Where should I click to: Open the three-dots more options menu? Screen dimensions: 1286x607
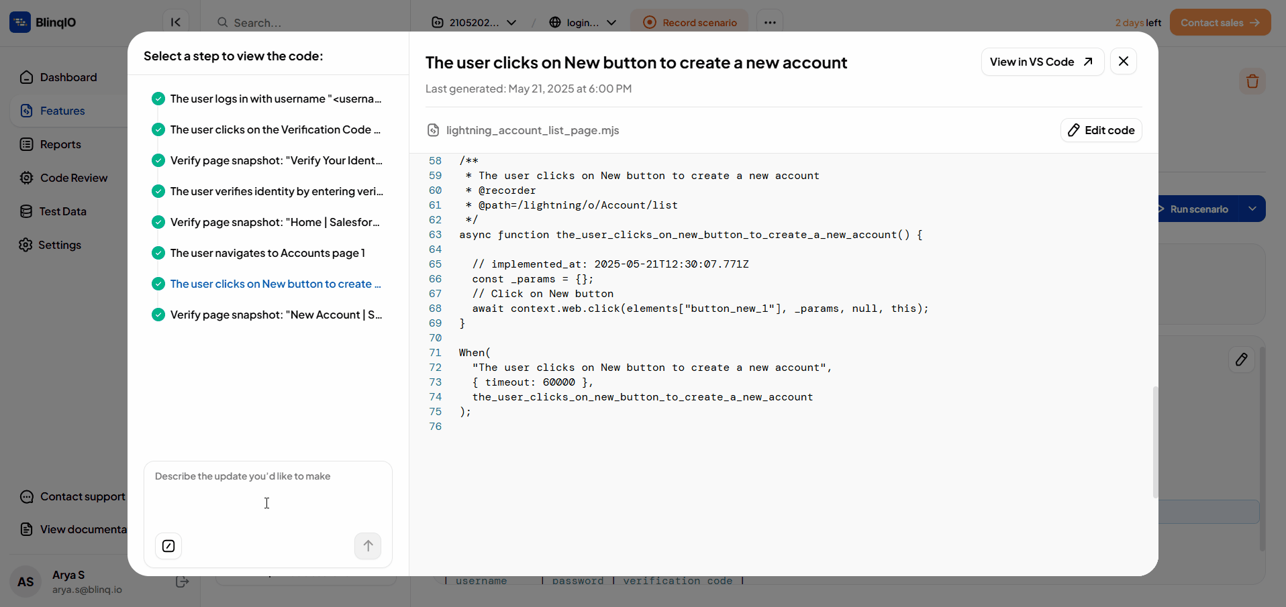click(x=769, y=22)
